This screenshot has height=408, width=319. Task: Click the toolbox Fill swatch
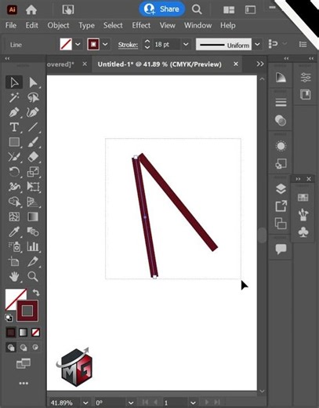click(13, 296)
